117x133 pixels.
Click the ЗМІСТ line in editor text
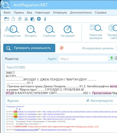(10, 73)
